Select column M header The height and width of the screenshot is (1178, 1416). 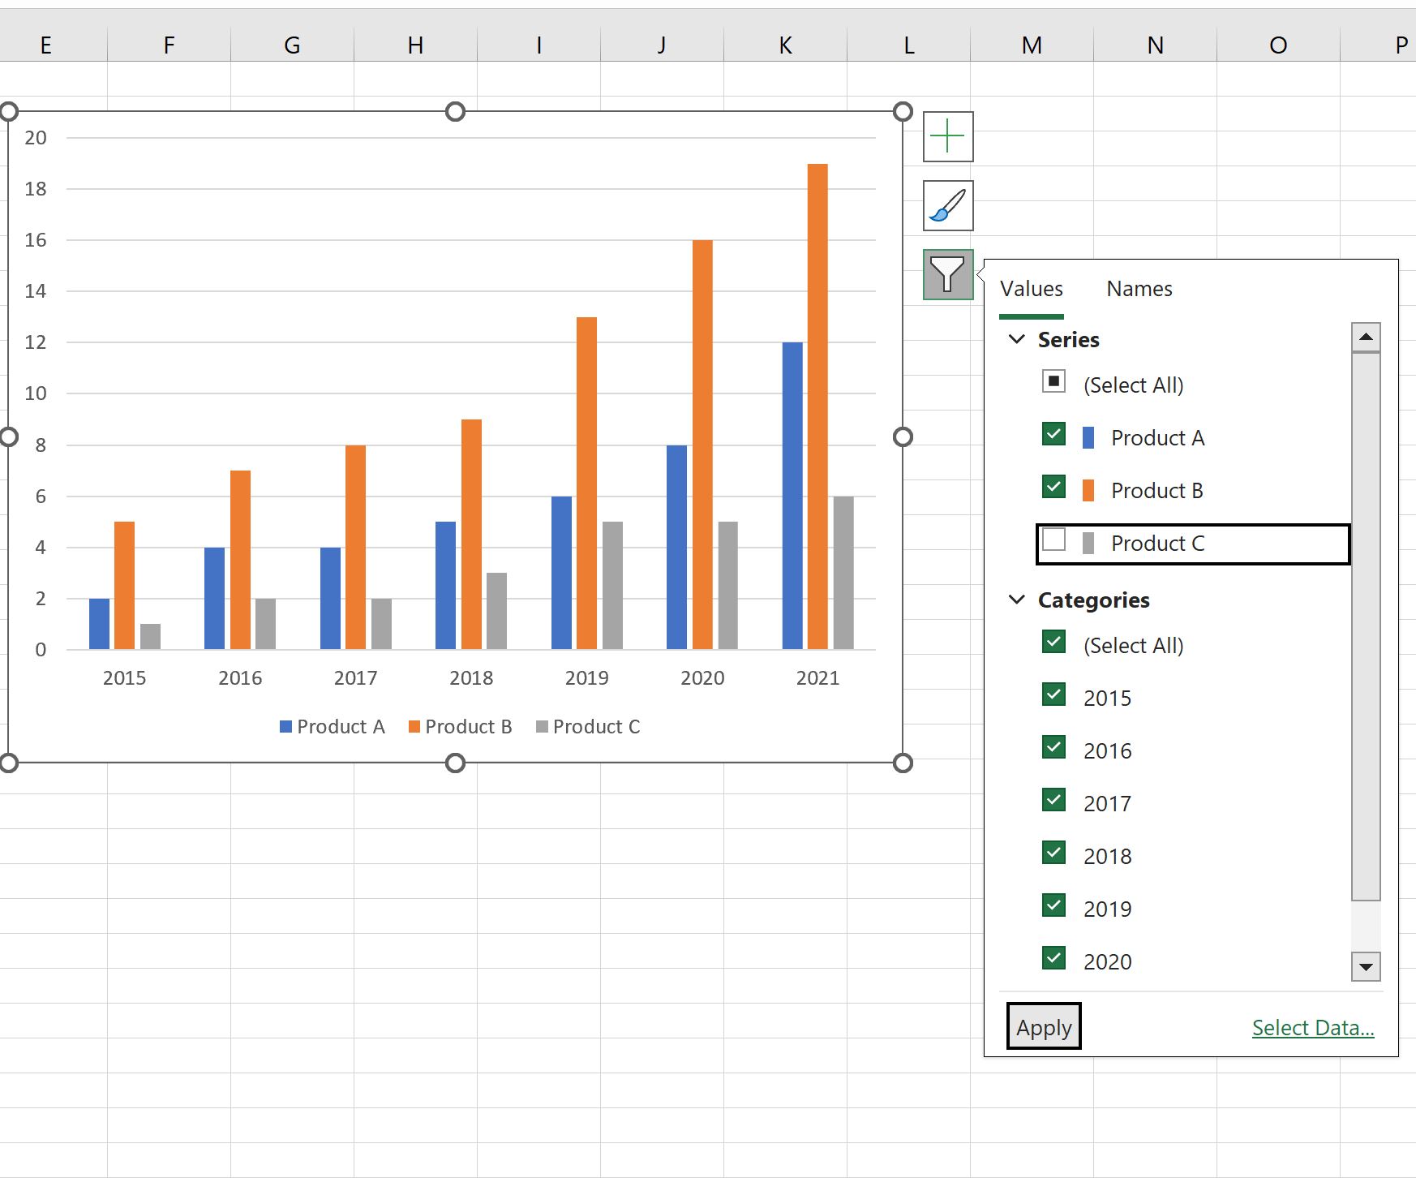pyautogui.click(x=1032, y=45)
